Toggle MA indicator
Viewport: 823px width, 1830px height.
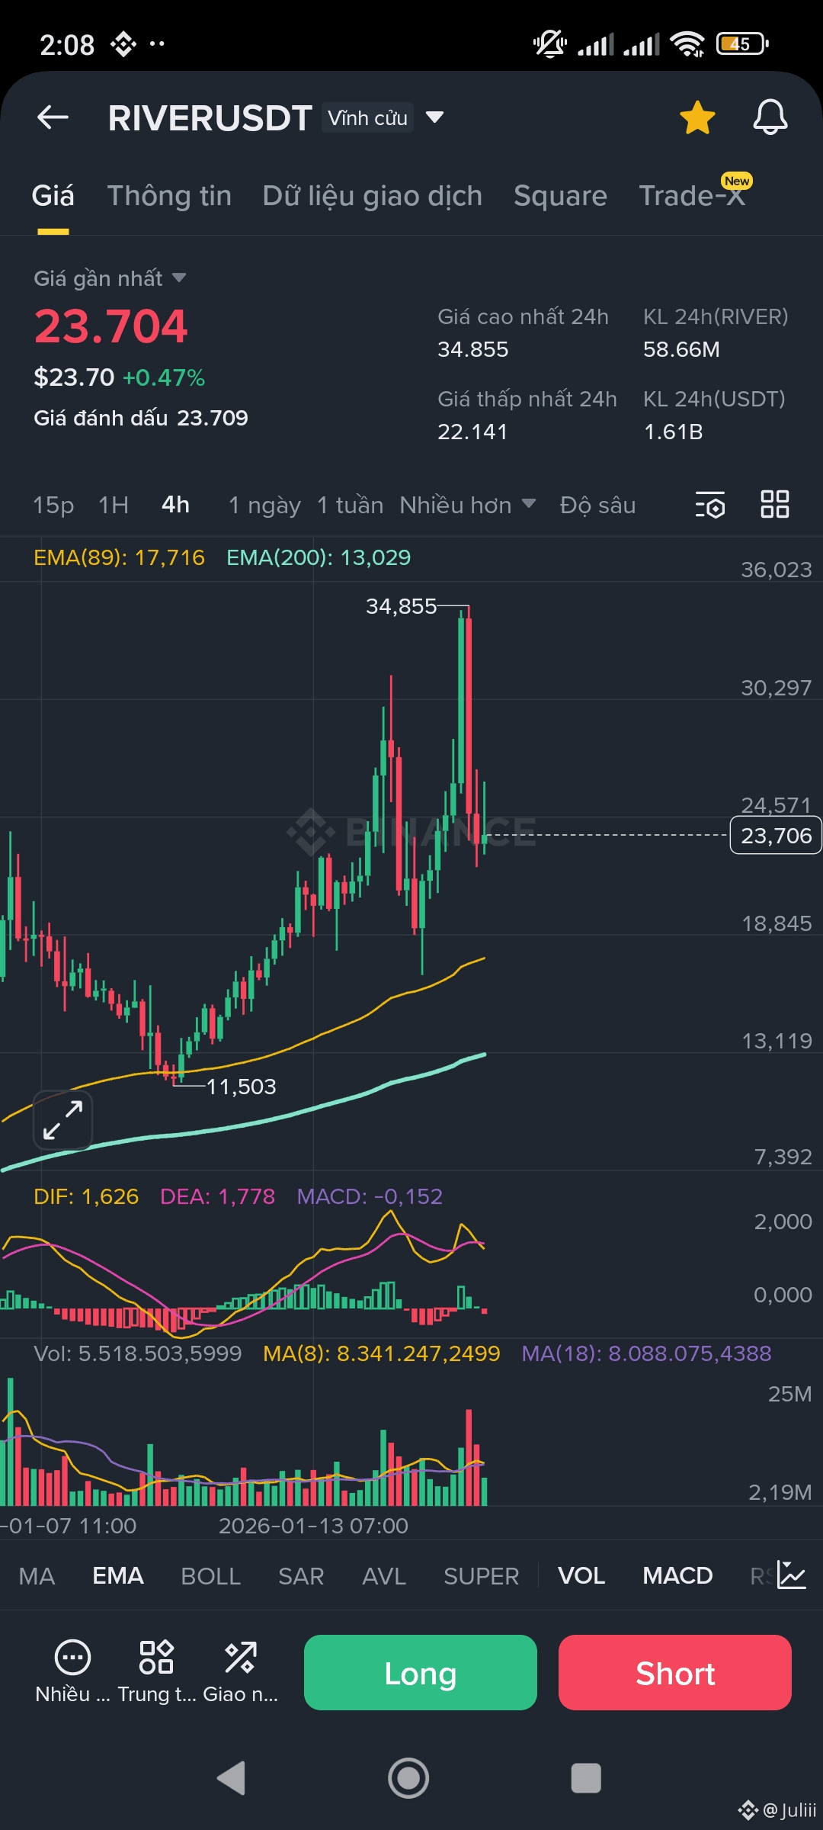(x=37, y=1575)
